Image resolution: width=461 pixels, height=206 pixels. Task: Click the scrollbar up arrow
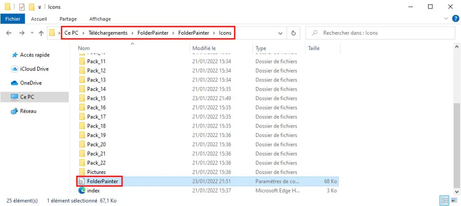click(x=456, y=47)
